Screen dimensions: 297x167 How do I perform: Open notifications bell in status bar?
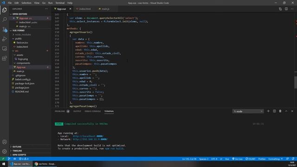tap(293, 159)
